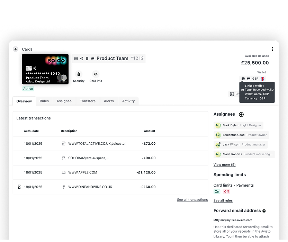Add an assignee with the plus icon

click(241, 115)
